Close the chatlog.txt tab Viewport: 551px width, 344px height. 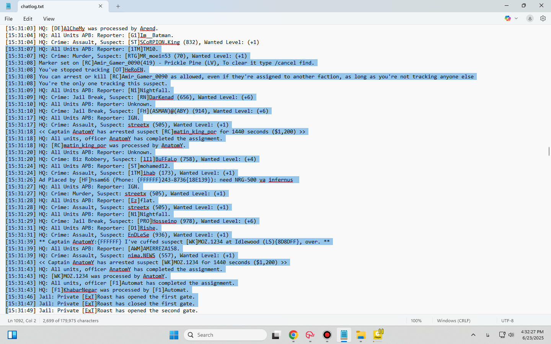[101, 6]
